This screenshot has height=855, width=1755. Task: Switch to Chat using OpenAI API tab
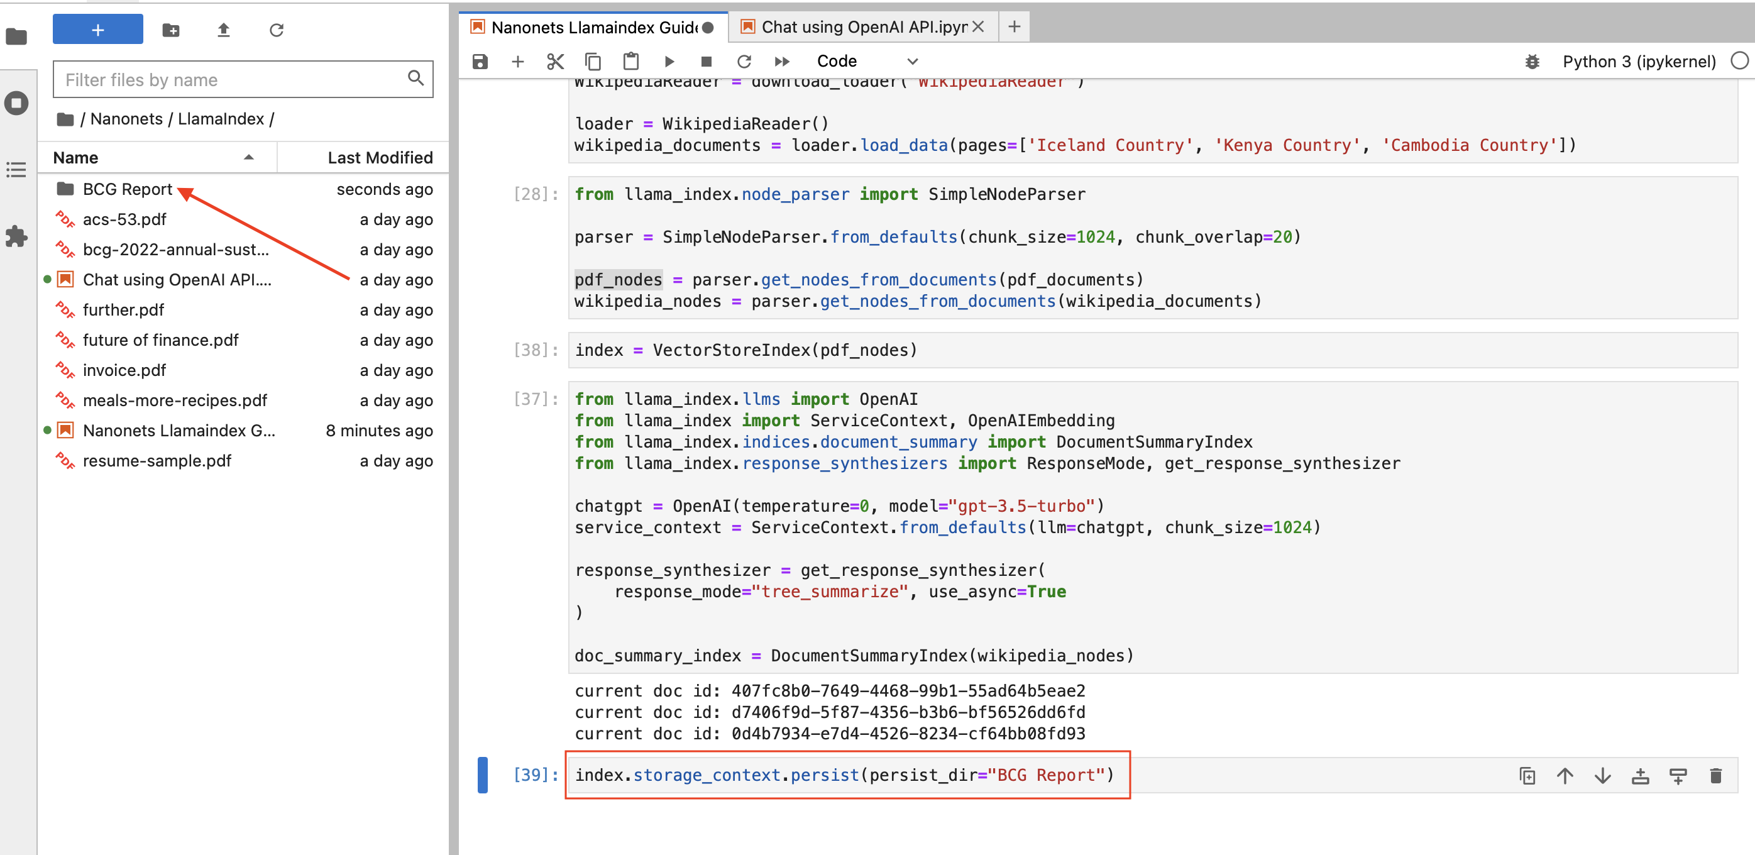pyautogui.click(x=863, y=26)
